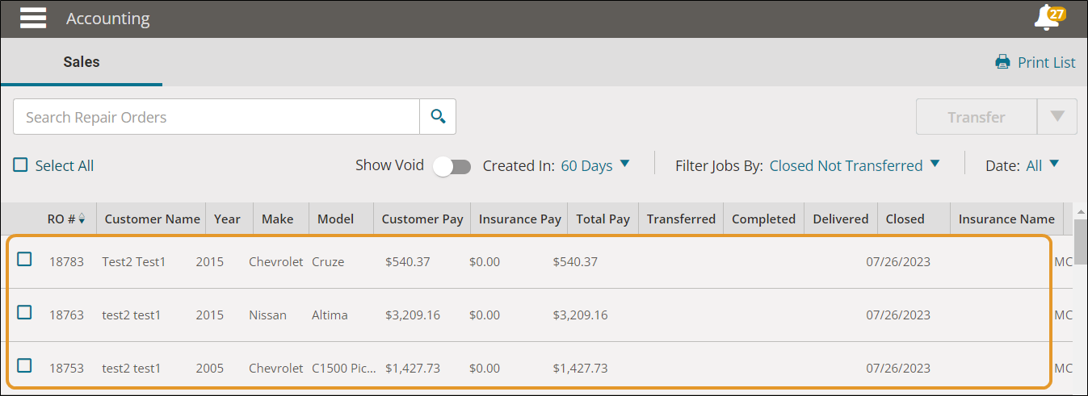Viewport: 1088px width, 396px height.
Task: Click the Print List link
Action: 1046,62
